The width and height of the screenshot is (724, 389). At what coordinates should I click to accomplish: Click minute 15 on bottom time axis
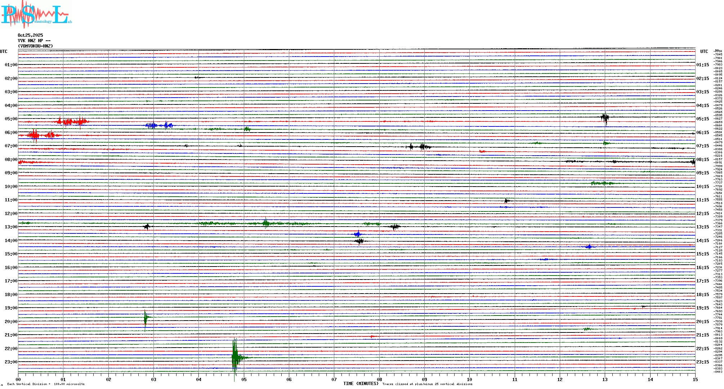point(695,380)
